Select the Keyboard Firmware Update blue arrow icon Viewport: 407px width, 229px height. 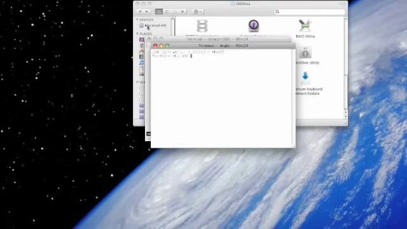(305, 78)
